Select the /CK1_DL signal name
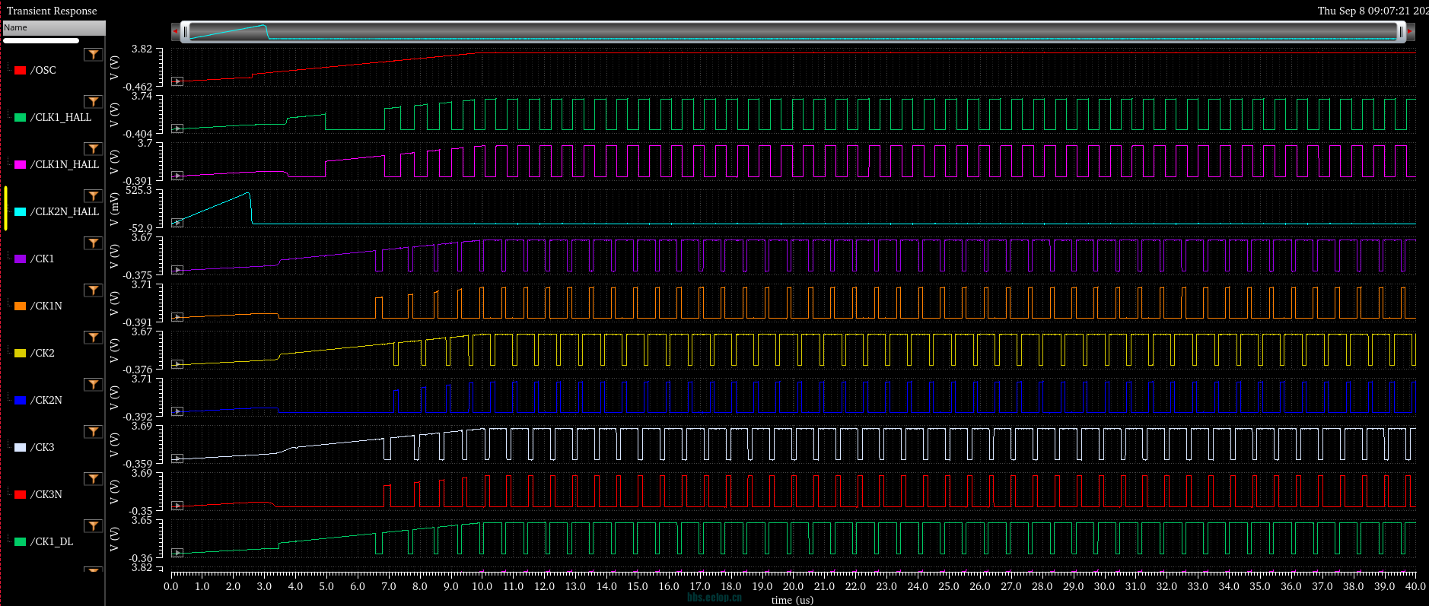 tap(52, 541)
